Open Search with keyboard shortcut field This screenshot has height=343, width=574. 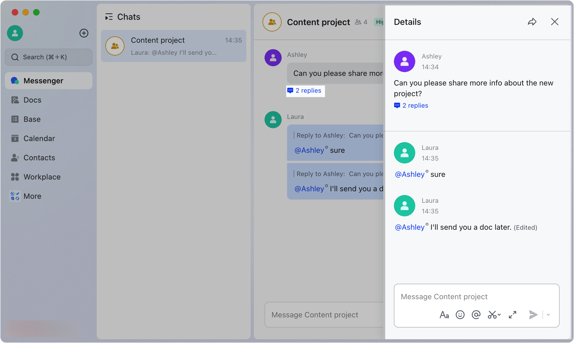49,57
